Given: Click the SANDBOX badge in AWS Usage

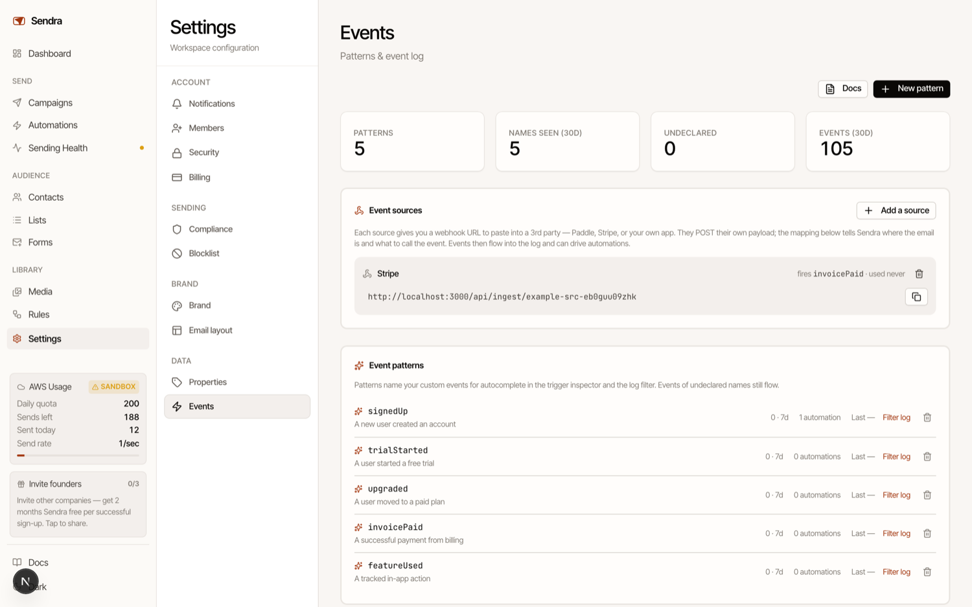Looking at the screenshot, I should 114,387.
